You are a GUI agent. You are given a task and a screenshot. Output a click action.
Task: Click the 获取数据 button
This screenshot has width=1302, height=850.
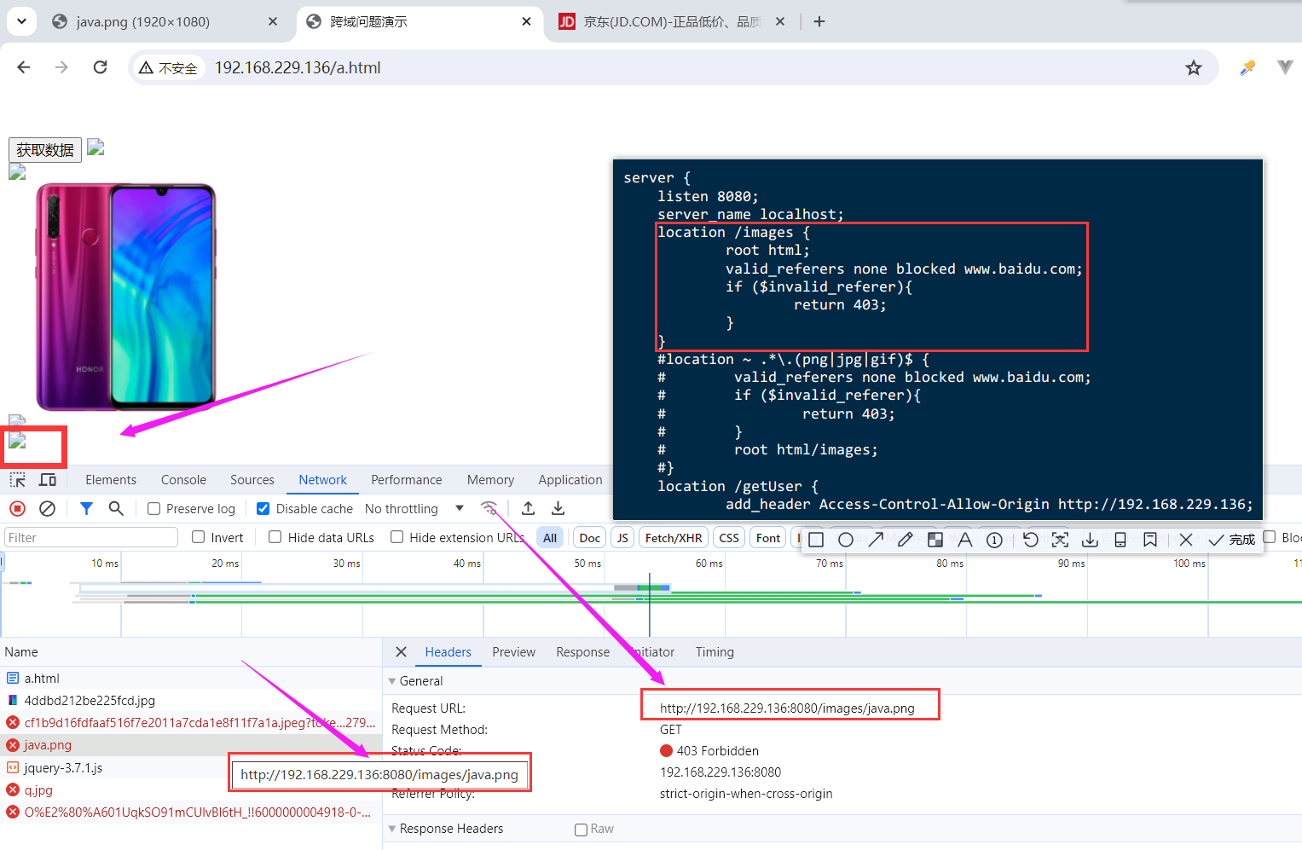click(45, 150)
